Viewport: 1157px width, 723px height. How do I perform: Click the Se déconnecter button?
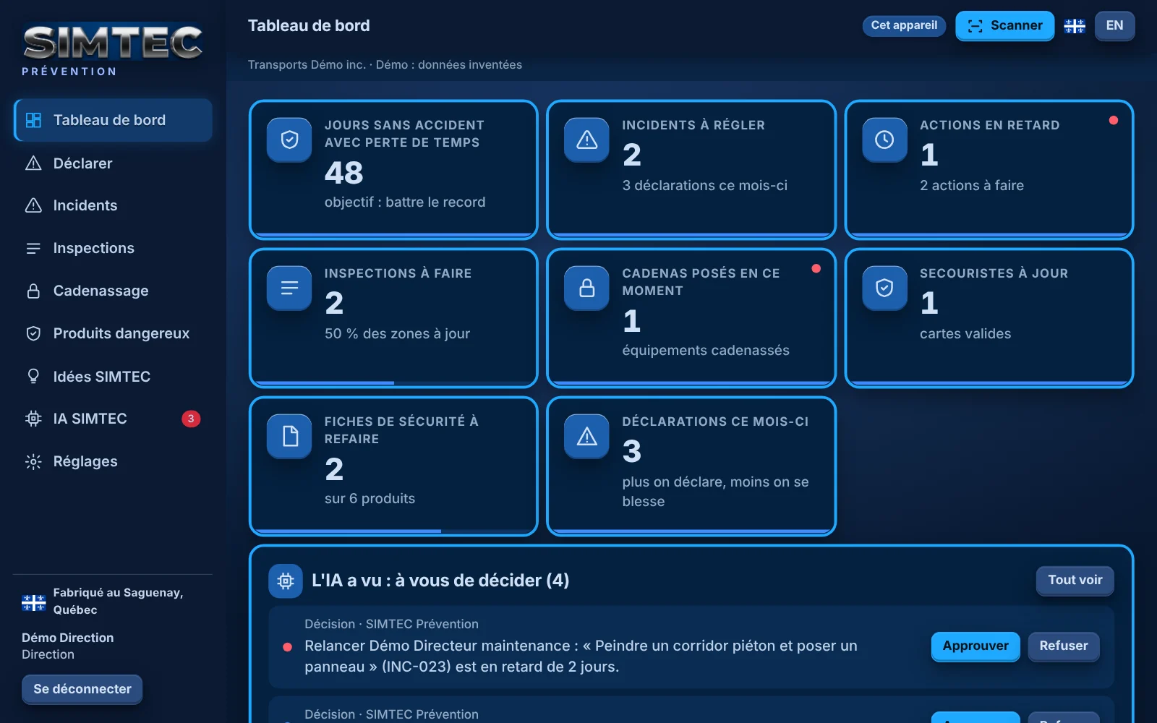click(x=82, y=689)
